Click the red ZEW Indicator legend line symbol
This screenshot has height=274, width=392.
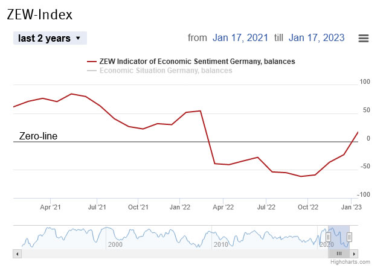point(92,62)
